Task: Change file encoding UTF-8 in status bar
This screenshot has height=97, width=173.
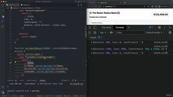Action: click(47, 96)
